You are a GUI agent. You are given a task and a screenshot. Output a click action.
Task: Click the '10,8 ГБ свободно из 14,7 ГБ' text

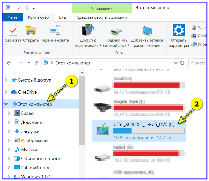click(x=142, y=137)
